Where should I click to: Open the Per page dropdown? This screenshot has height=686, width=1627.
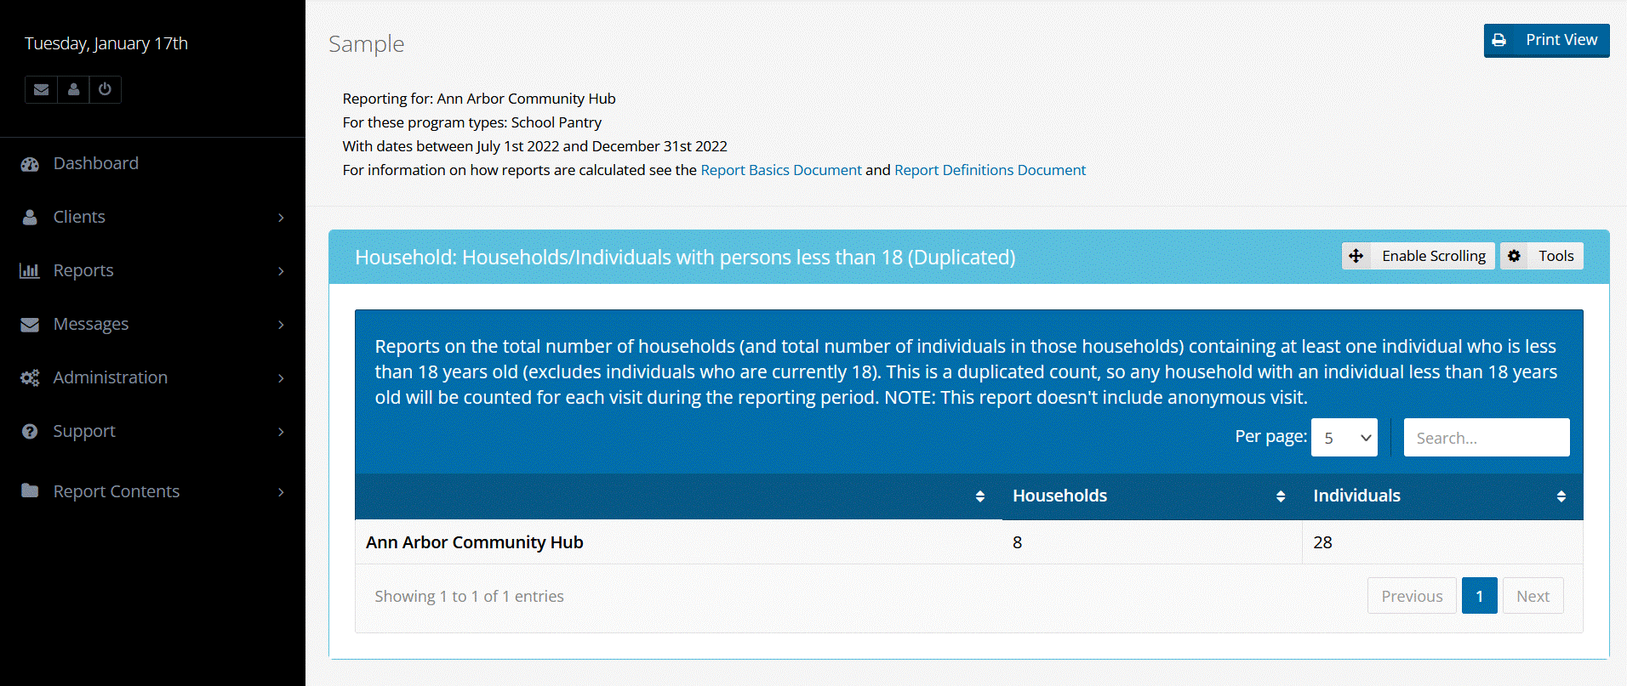click(1344, 438)
